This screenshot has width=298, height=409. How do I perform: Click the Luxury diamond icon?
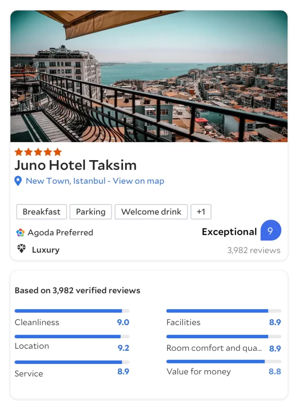21,249
